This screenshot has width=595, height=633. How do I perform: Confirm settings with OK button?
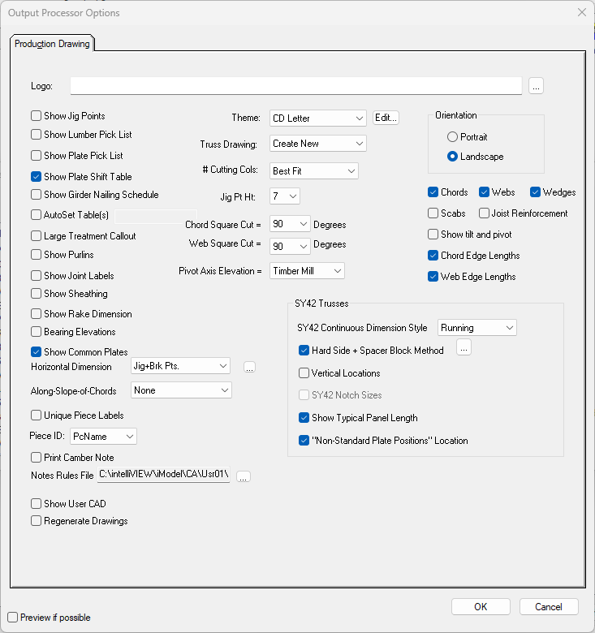(x=481, y=607)
